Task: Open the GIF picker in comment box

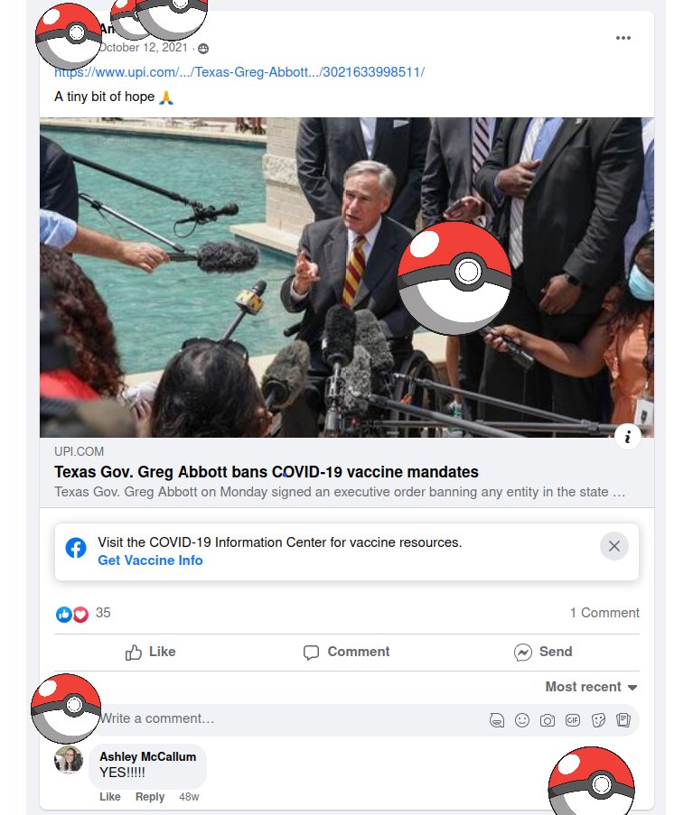Action: coord(572,720)
